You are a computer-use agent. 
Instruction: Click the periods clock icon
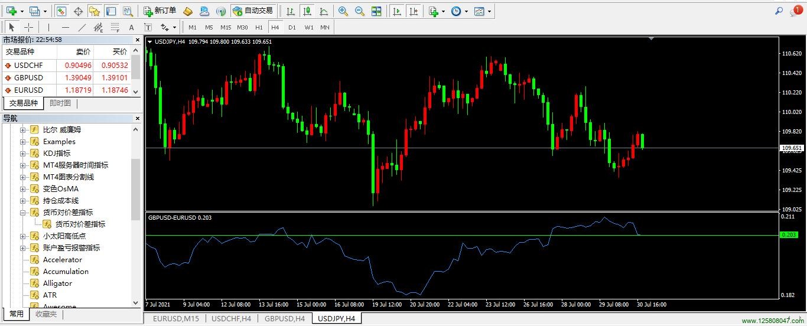(456, 11)
